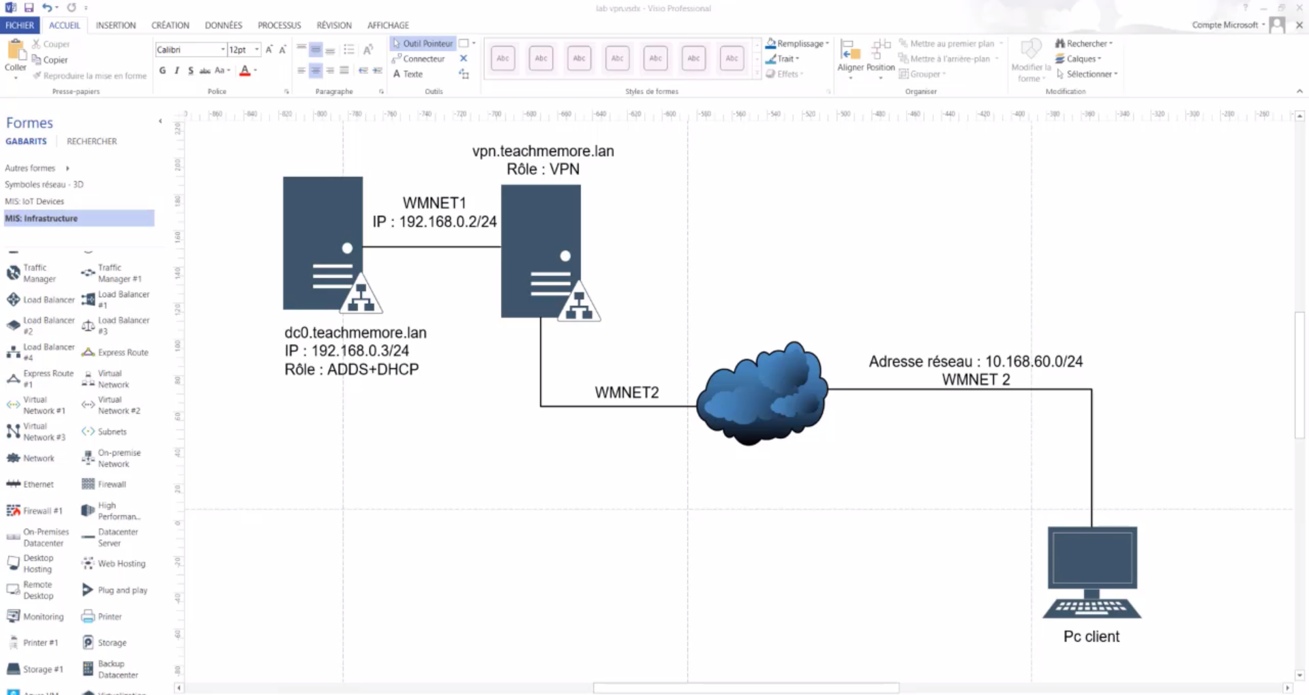Click the Load Balancer #2 shape
Screen dimensions: 1309x695
41,325
